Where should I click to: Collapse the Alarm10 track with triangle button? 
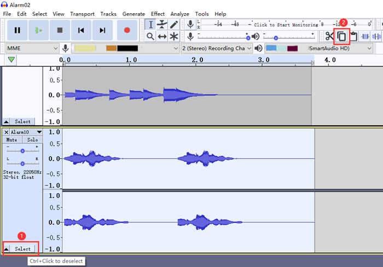coord(7,249)
